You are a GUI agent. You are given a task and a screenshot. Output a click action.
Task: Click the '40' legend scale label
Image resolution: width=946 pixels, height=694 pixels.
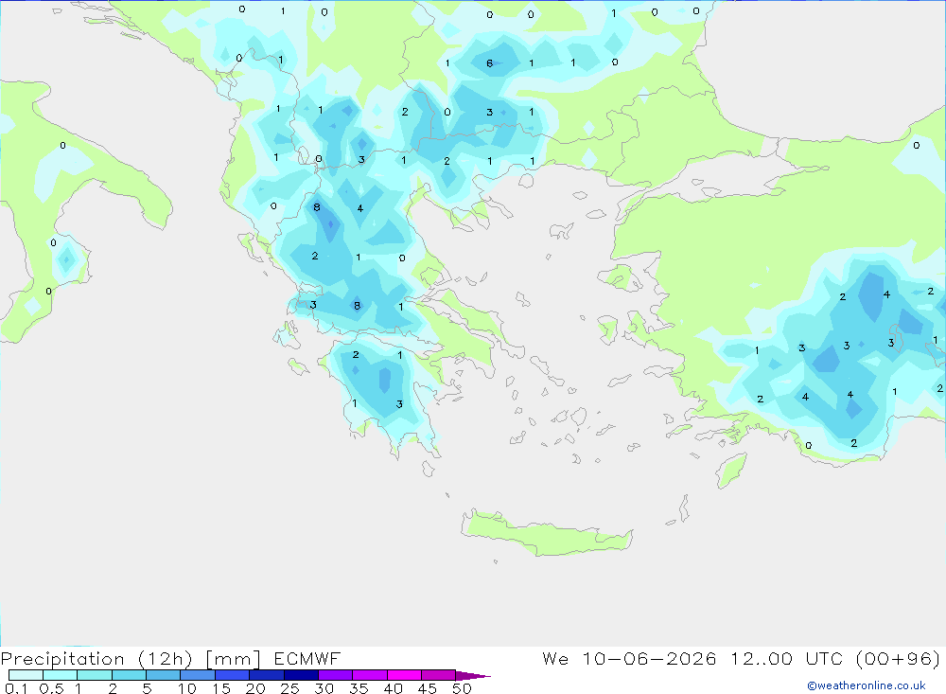click(x=394, y=688)
